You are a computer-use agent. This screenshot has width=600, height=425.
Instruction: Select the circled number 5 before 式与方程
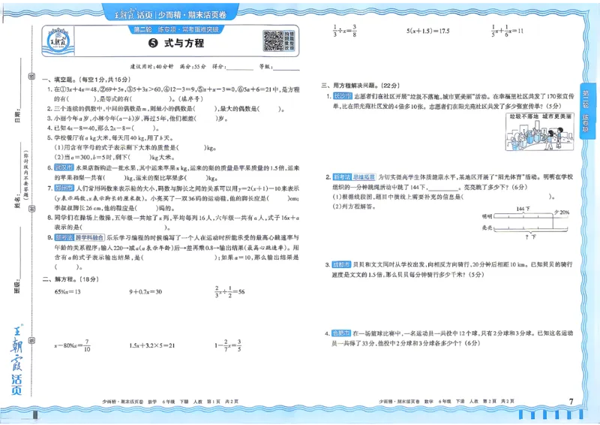(x=153, y=43)
